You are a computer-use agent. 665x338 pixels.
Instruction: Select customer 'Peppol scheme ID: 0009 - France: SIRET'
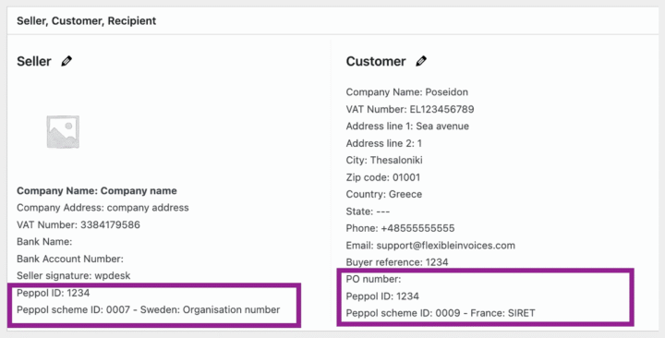pos(441,313)
